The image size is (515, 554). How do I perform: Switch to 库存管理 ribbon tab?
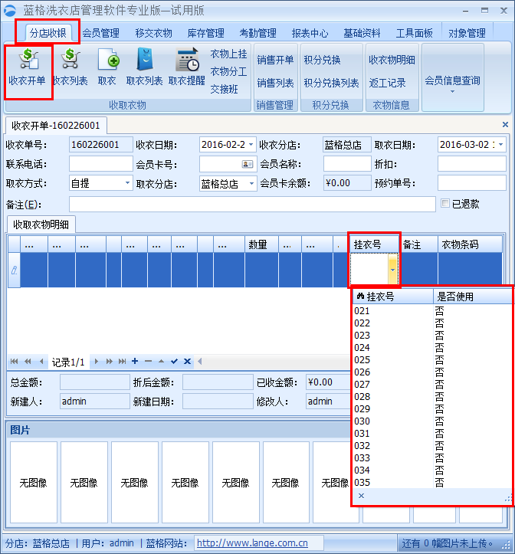[x=205, y=33]
